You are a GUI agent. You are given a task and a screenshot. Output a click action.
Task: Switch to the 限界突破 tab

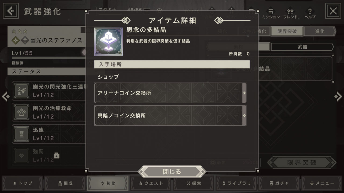pos(287,31)
